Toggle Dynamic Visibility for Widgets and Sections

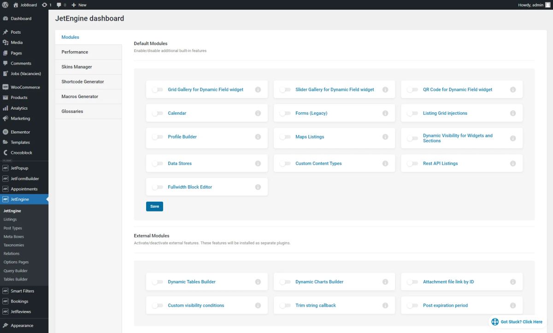tap(412, 138)
